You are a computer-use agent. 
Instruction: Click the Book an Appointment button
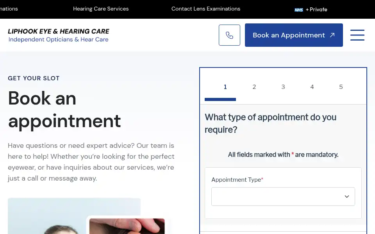[x=294, y=35]
